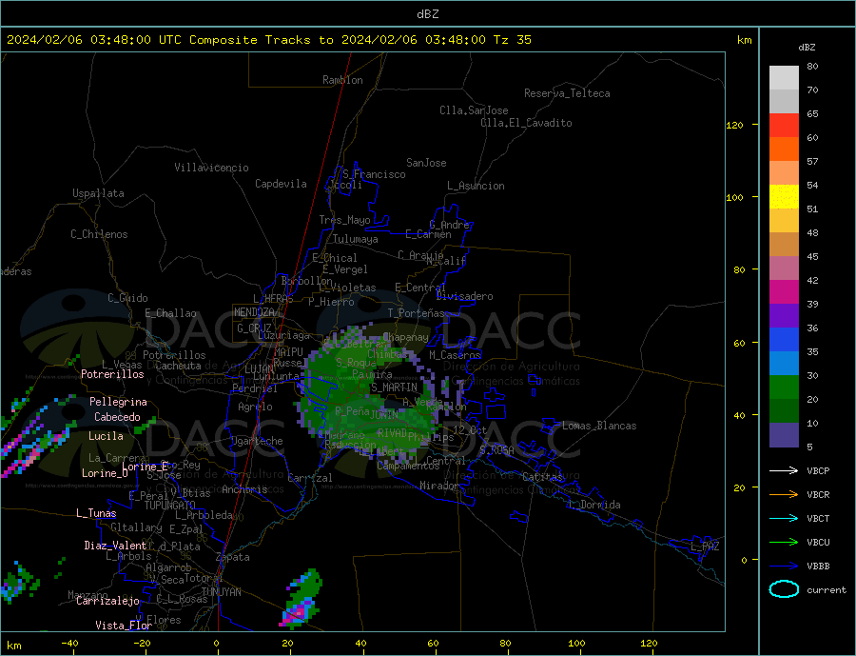
Task: Click the 'Tz 35' threshold text
Action: (513, 40)
